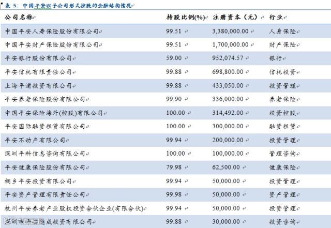Click registered capital 336,000.00
The width and height of the screenshot is (331, 228).
(228, 99)
